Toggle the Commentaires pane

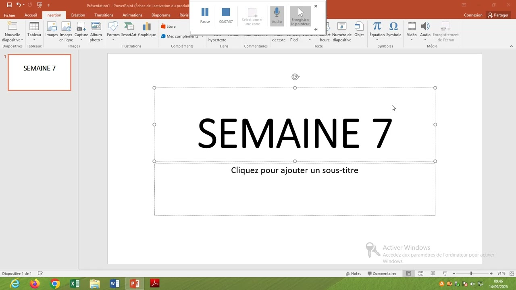(x=382, y=273)
